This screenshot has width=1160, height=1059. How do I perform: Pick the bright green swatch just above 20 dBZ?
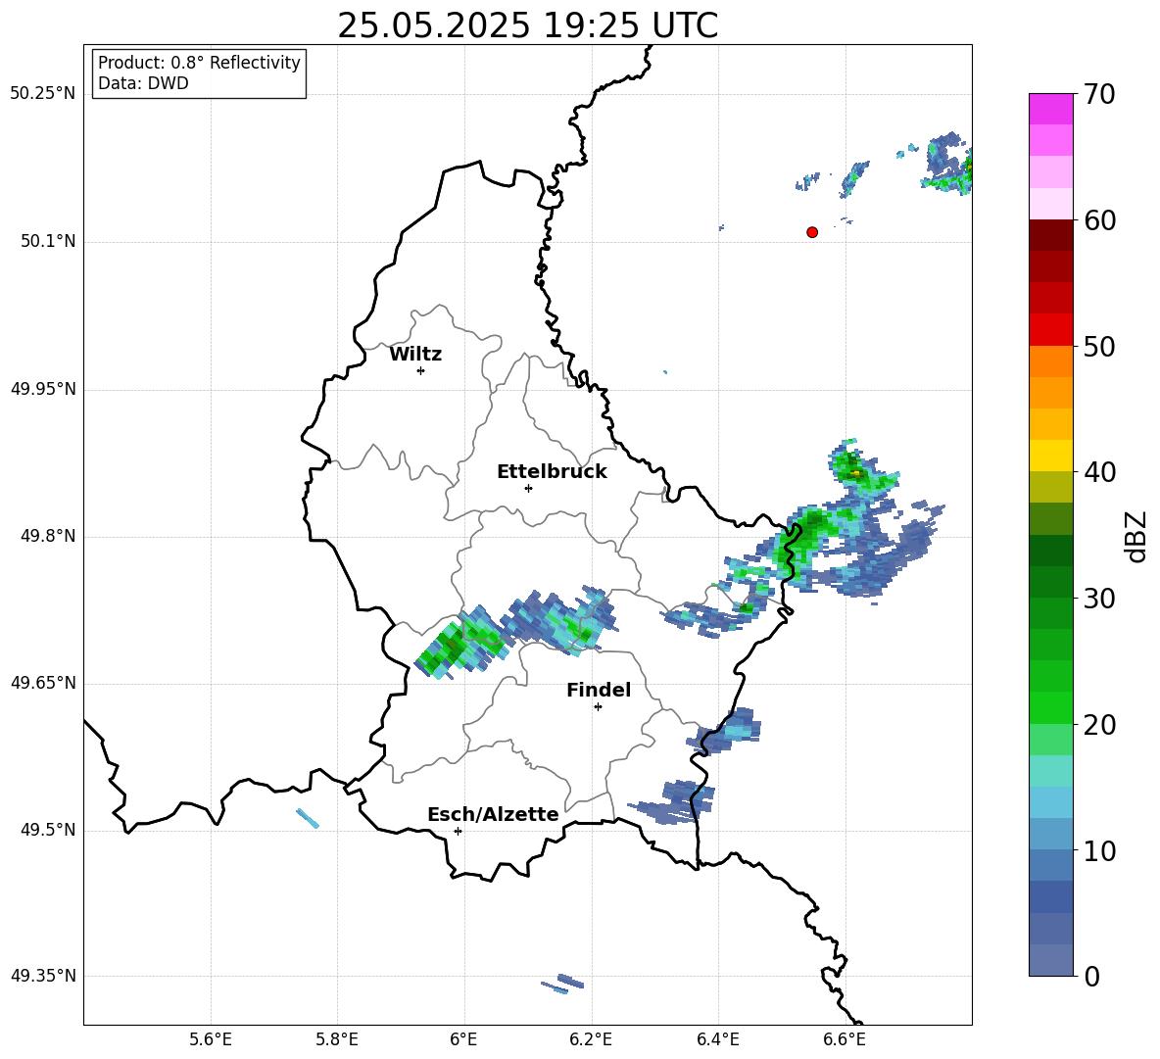(x=1050, y=707)
